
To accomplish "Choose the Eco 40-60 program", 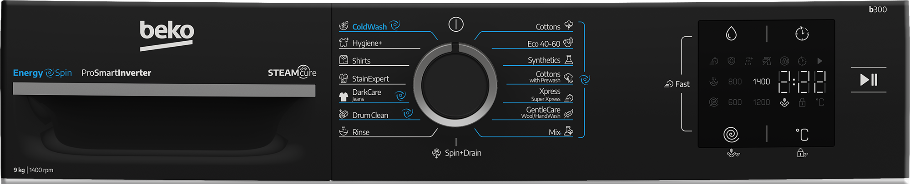I will click(543, 44).
